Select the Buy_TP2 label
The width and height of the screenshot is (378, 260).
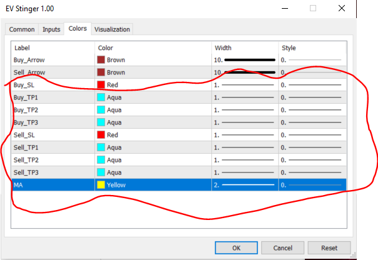(x=26, y=110)
